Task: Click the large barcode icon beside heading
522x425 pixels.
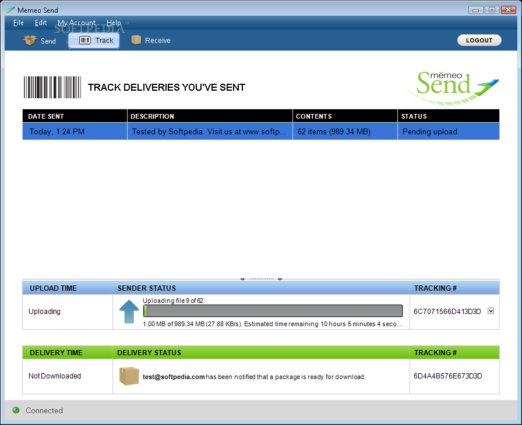Action: [x=52, y=87]
